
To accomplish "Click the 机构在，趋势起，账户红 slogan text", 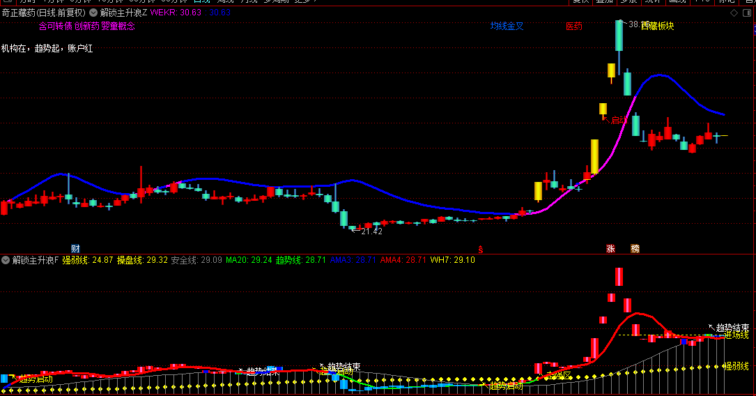I will (x=47, y=48).
